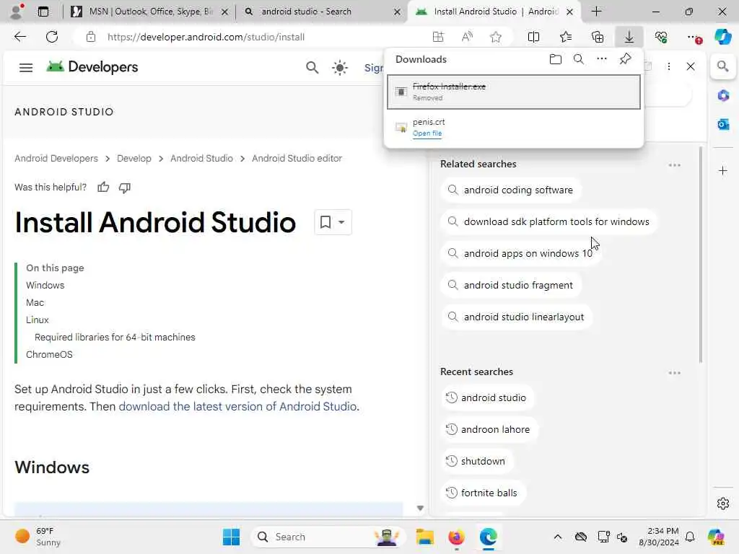The width and height of the screenshot is (739, 554).
Task: Jump to ChromeOS section in page contents
Action: pos(50,354)
